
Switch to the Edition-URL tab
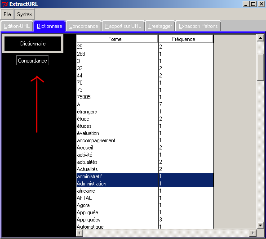pos(17,26)
